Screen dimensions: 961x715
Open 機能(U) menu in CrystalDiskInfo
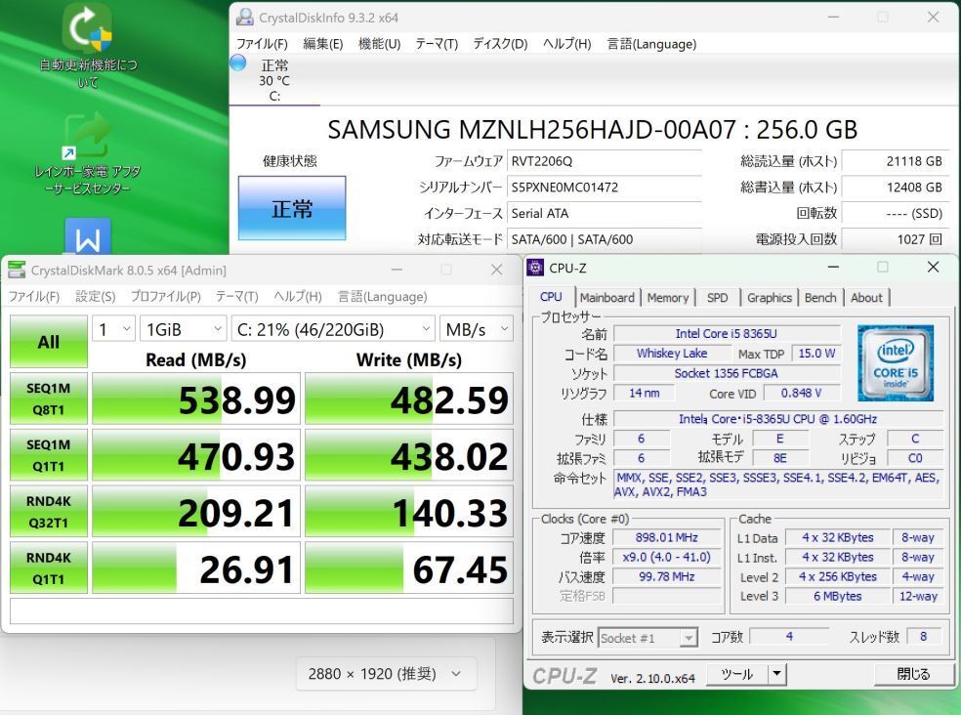379,44
